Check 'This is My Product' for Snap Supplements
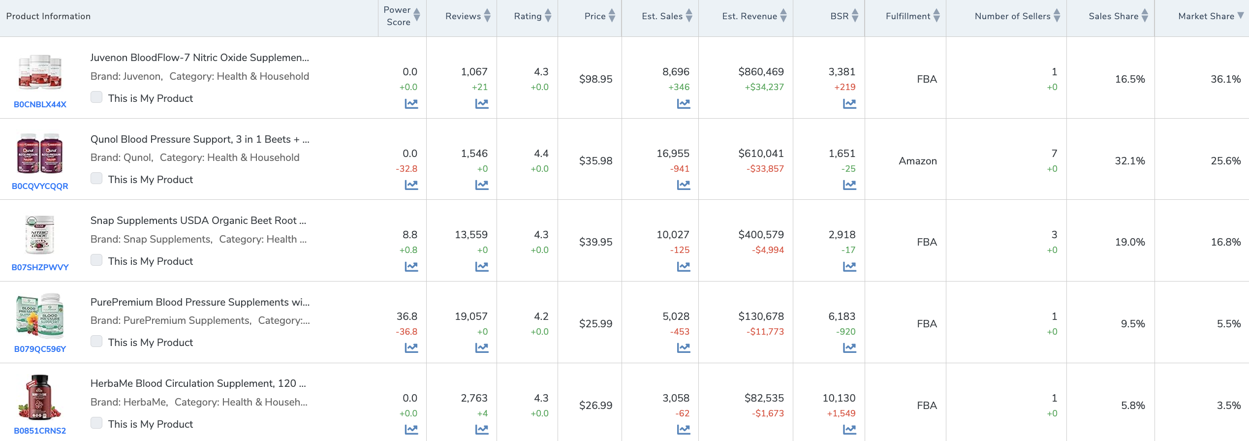This screenshot has height=441, width=1249. pos(96,260)
